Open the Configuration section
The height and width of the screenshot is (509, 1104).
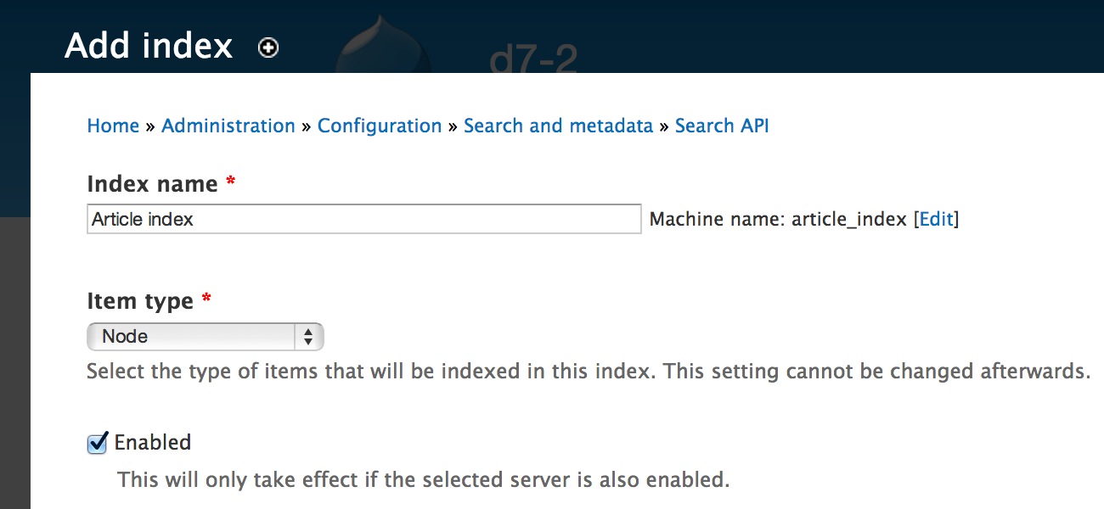point(380,126)
